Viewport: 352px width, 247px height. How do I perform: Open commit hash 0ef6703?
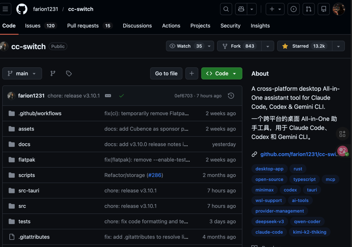pos(183,96)
